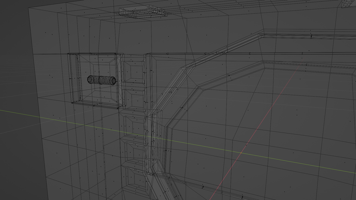Click the recessed square panel surrounding the cylinder
The height and width of the screenshot is (200, 356).
[x=97, y=81]
